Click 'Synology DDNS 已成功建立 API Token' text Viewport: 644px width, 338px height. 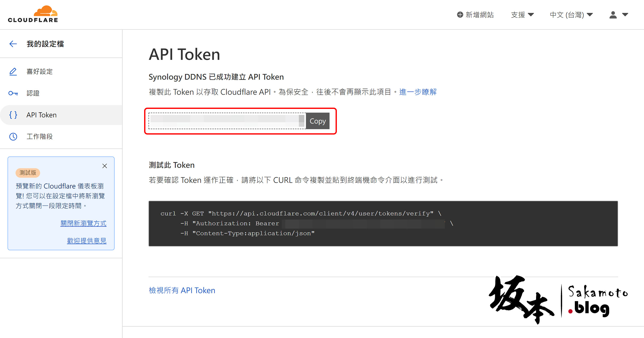[x=216, y=77]
